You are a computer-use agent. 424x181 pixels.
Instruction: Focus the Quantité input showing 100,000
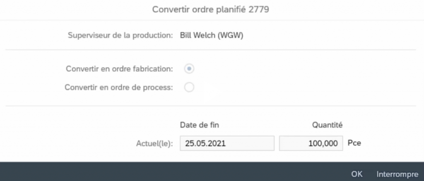pyautogui.click(x=311, y=143)
